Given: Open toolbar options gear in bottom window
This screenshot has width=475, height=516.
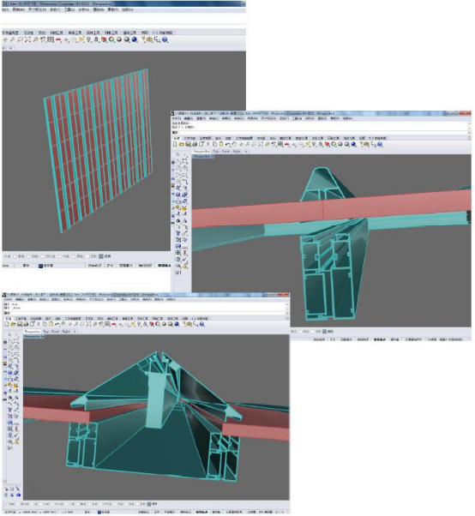Looking at the screenshot, I should (287, 319).
